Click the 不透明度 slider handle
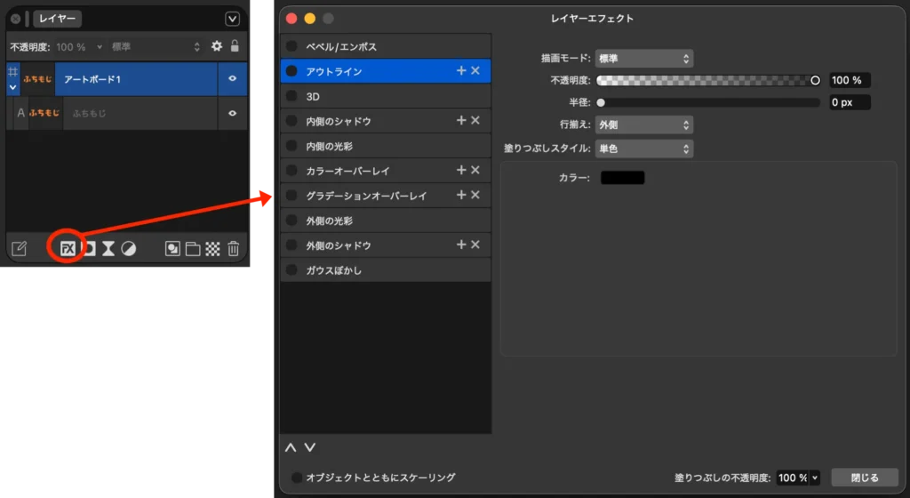 815,80
